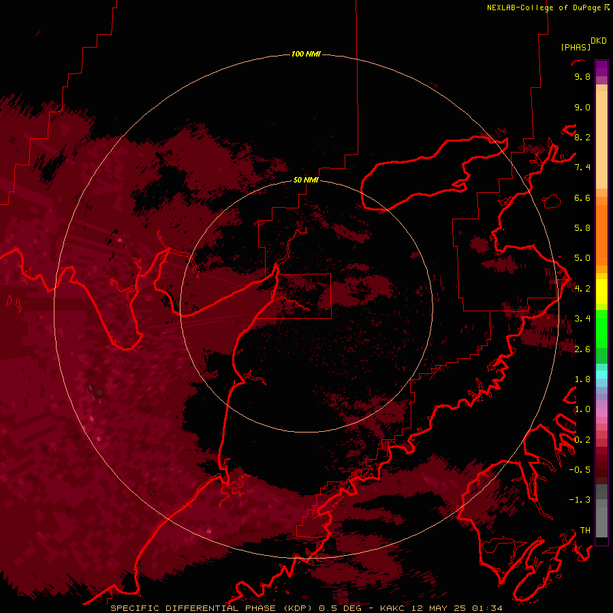Select the 1.0 value on the scale
The height and width of the screenshot is (613, 613).
(582, 409)
